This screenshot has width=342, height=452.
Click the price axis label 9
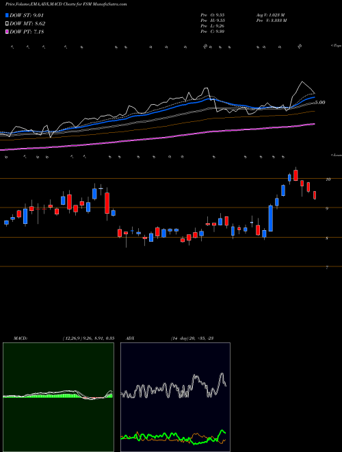click(x=327, y=208)
